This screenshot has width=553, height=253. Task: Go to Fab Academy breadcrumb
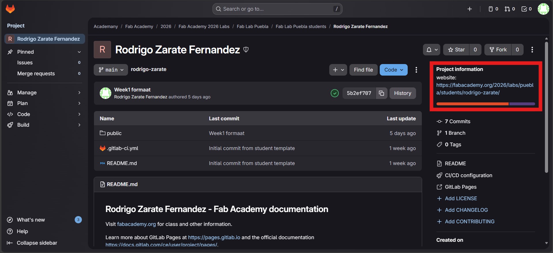(x=139, y=27)
